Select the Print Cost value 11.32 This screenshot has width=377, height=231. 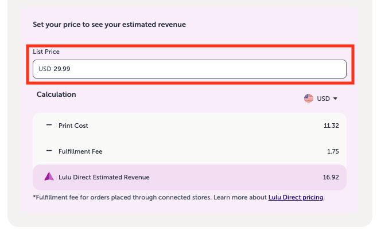331,126
